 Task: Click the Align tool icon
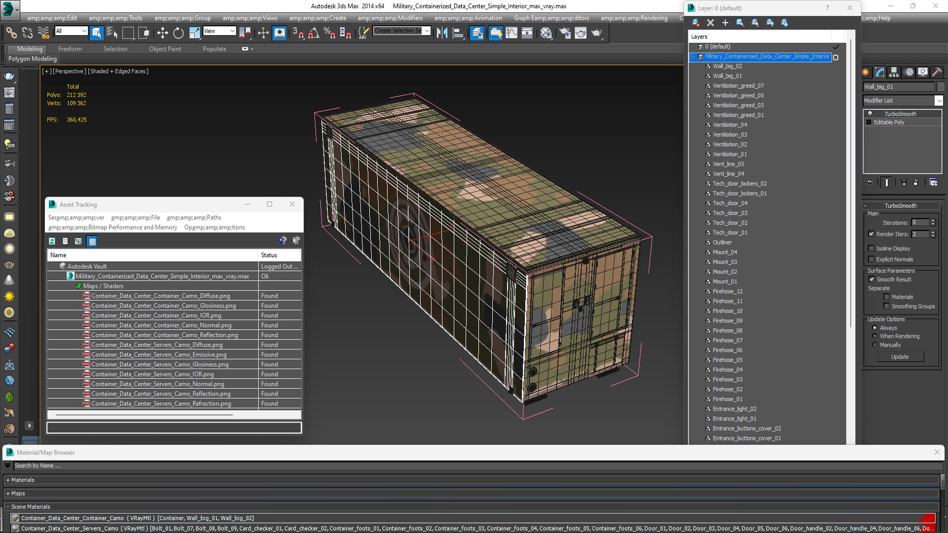(458, 33)
